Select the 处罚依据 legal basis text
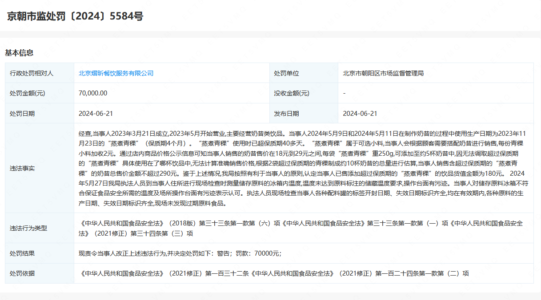 point(274,273)
